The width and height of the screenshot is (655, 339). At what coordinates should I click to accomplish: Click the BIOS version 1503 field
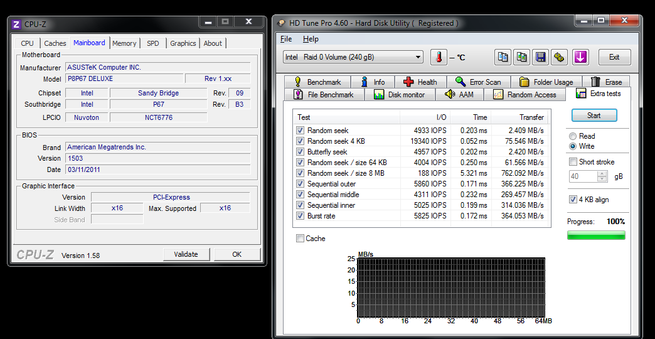(x=158, y=158)
